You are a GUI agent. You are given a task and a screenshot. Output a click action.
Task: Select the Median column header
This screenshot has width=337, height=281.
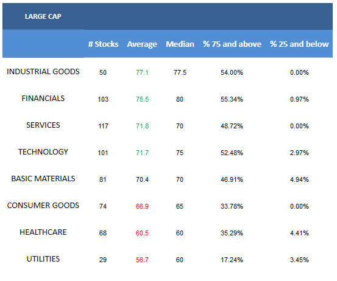click(x=180, y=44)
